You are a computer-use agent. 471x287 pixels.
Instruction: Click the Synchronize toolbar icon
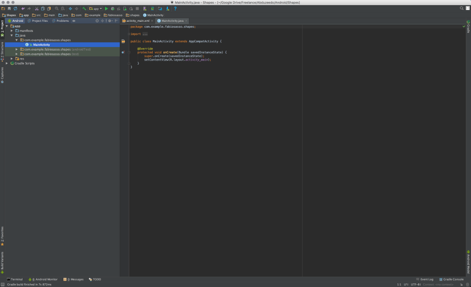click(15, 9)
